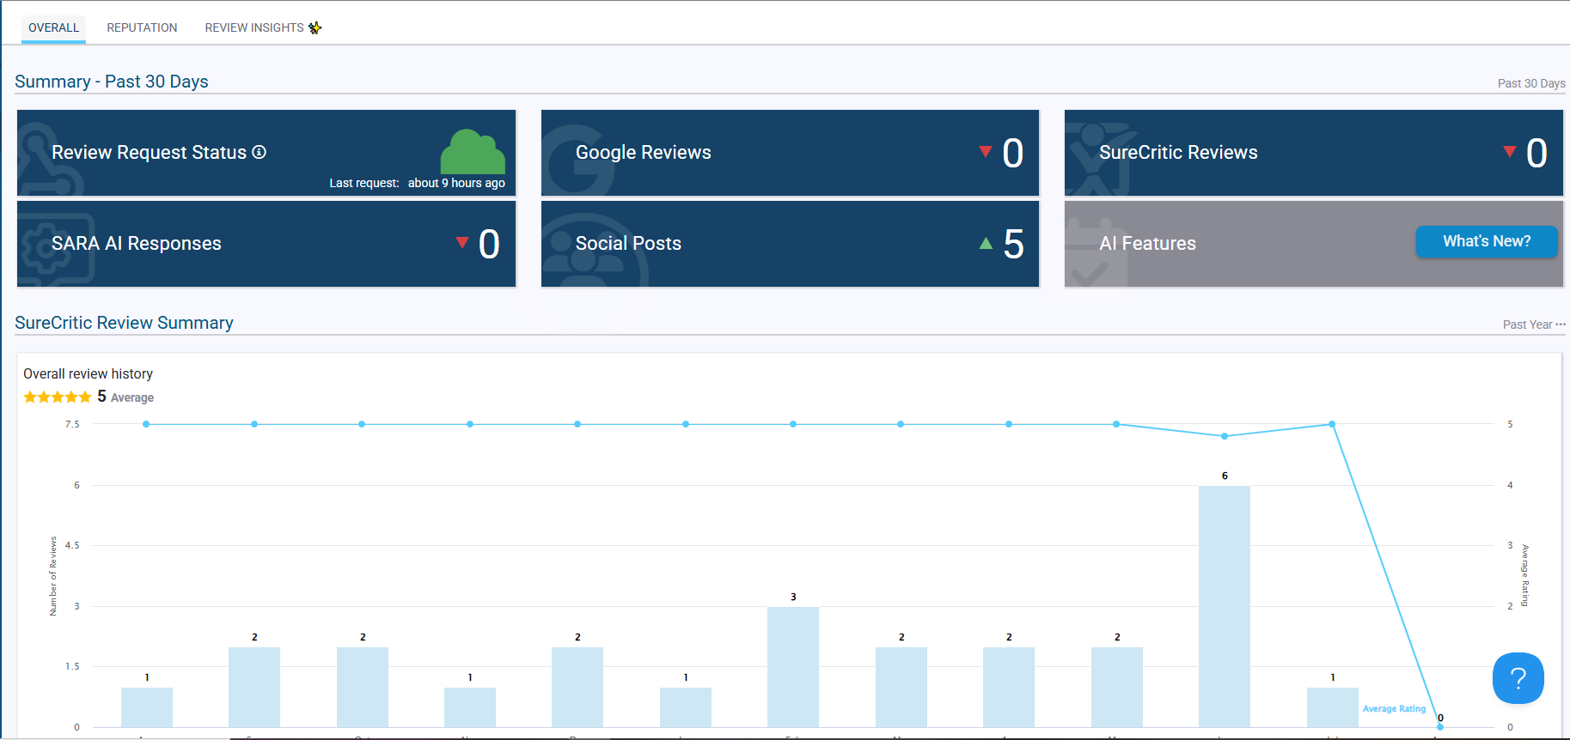1570x740 pixels.
Task: Click the red down arrow on SureCritic Reviews
Action: pyautogui.click(x=1509, y=152)
